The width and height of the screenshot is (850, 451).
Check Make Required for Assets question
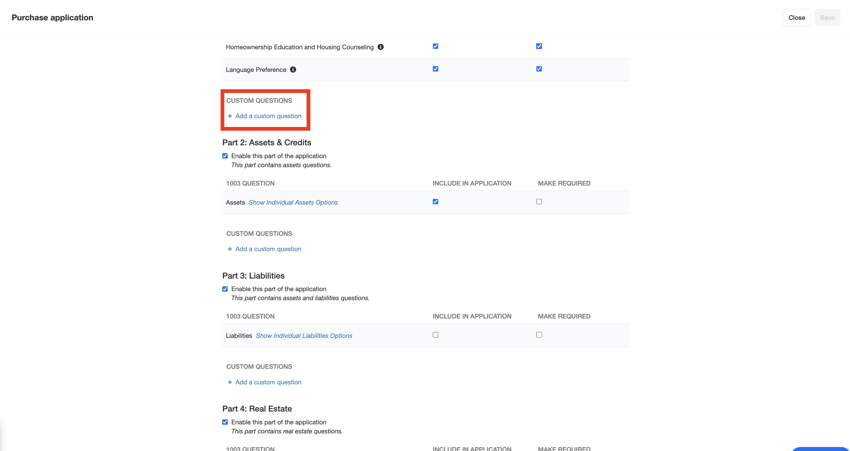[539, 202]
